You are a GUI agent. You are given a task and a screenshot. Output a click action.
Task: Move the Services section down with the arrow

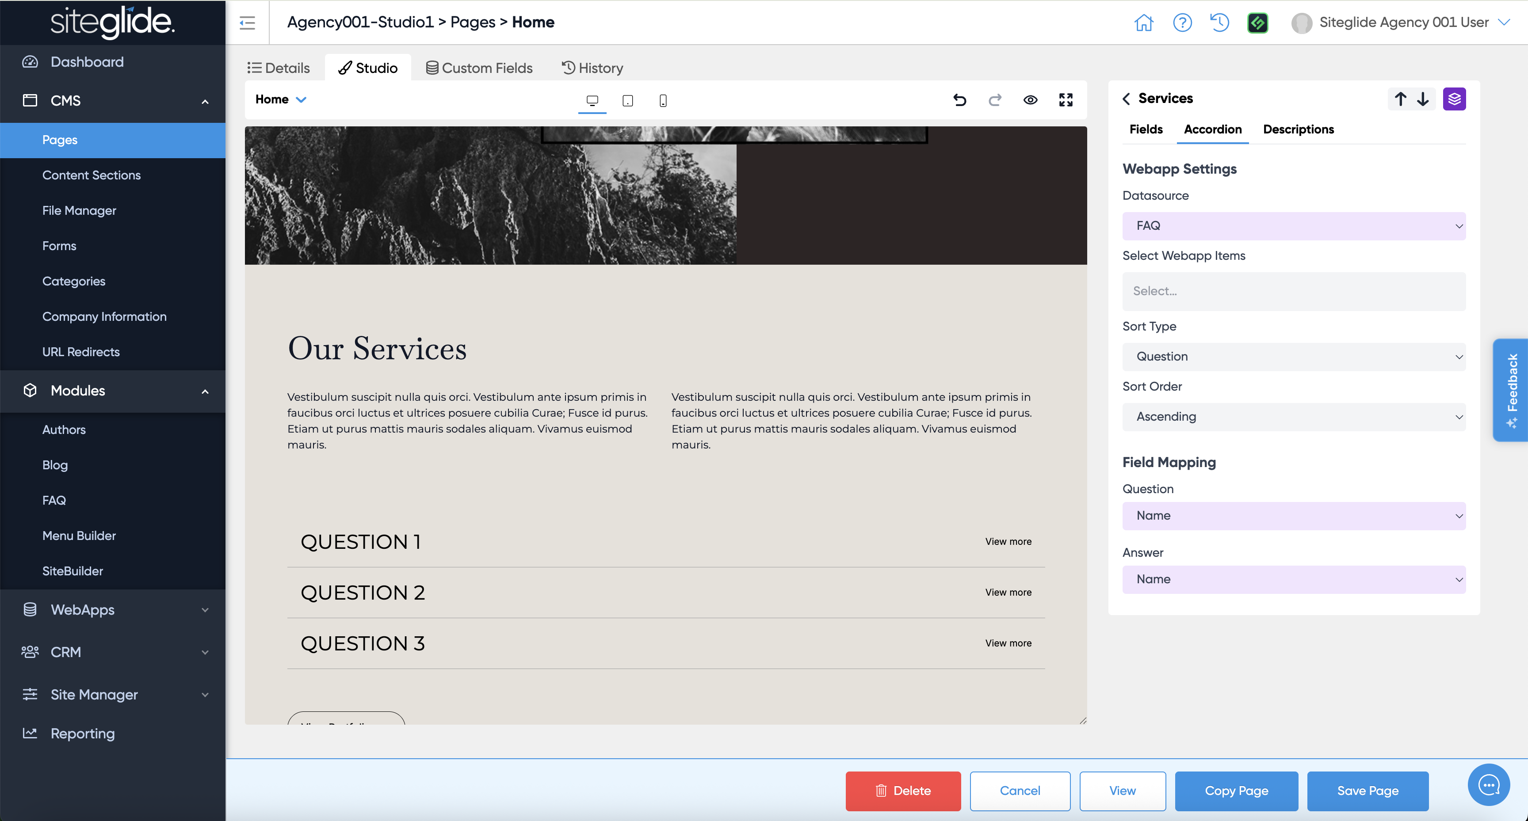(1422, 99)
